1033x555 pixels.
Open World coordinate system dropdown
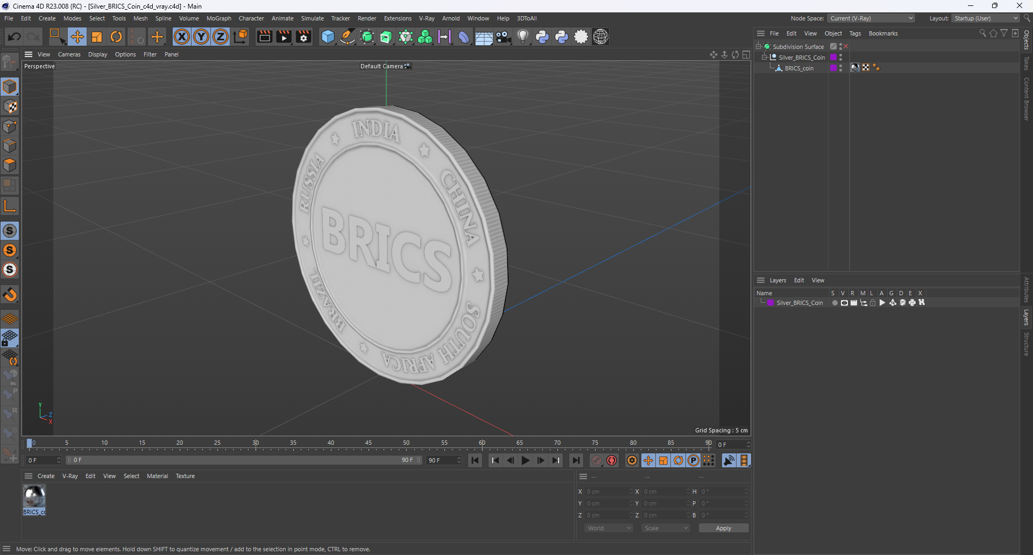pos(609,528)
